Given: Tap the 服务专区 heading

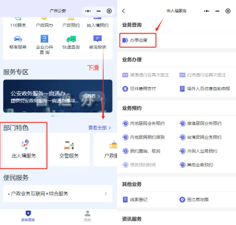Looking at the screenshot, I should point(16,72).
